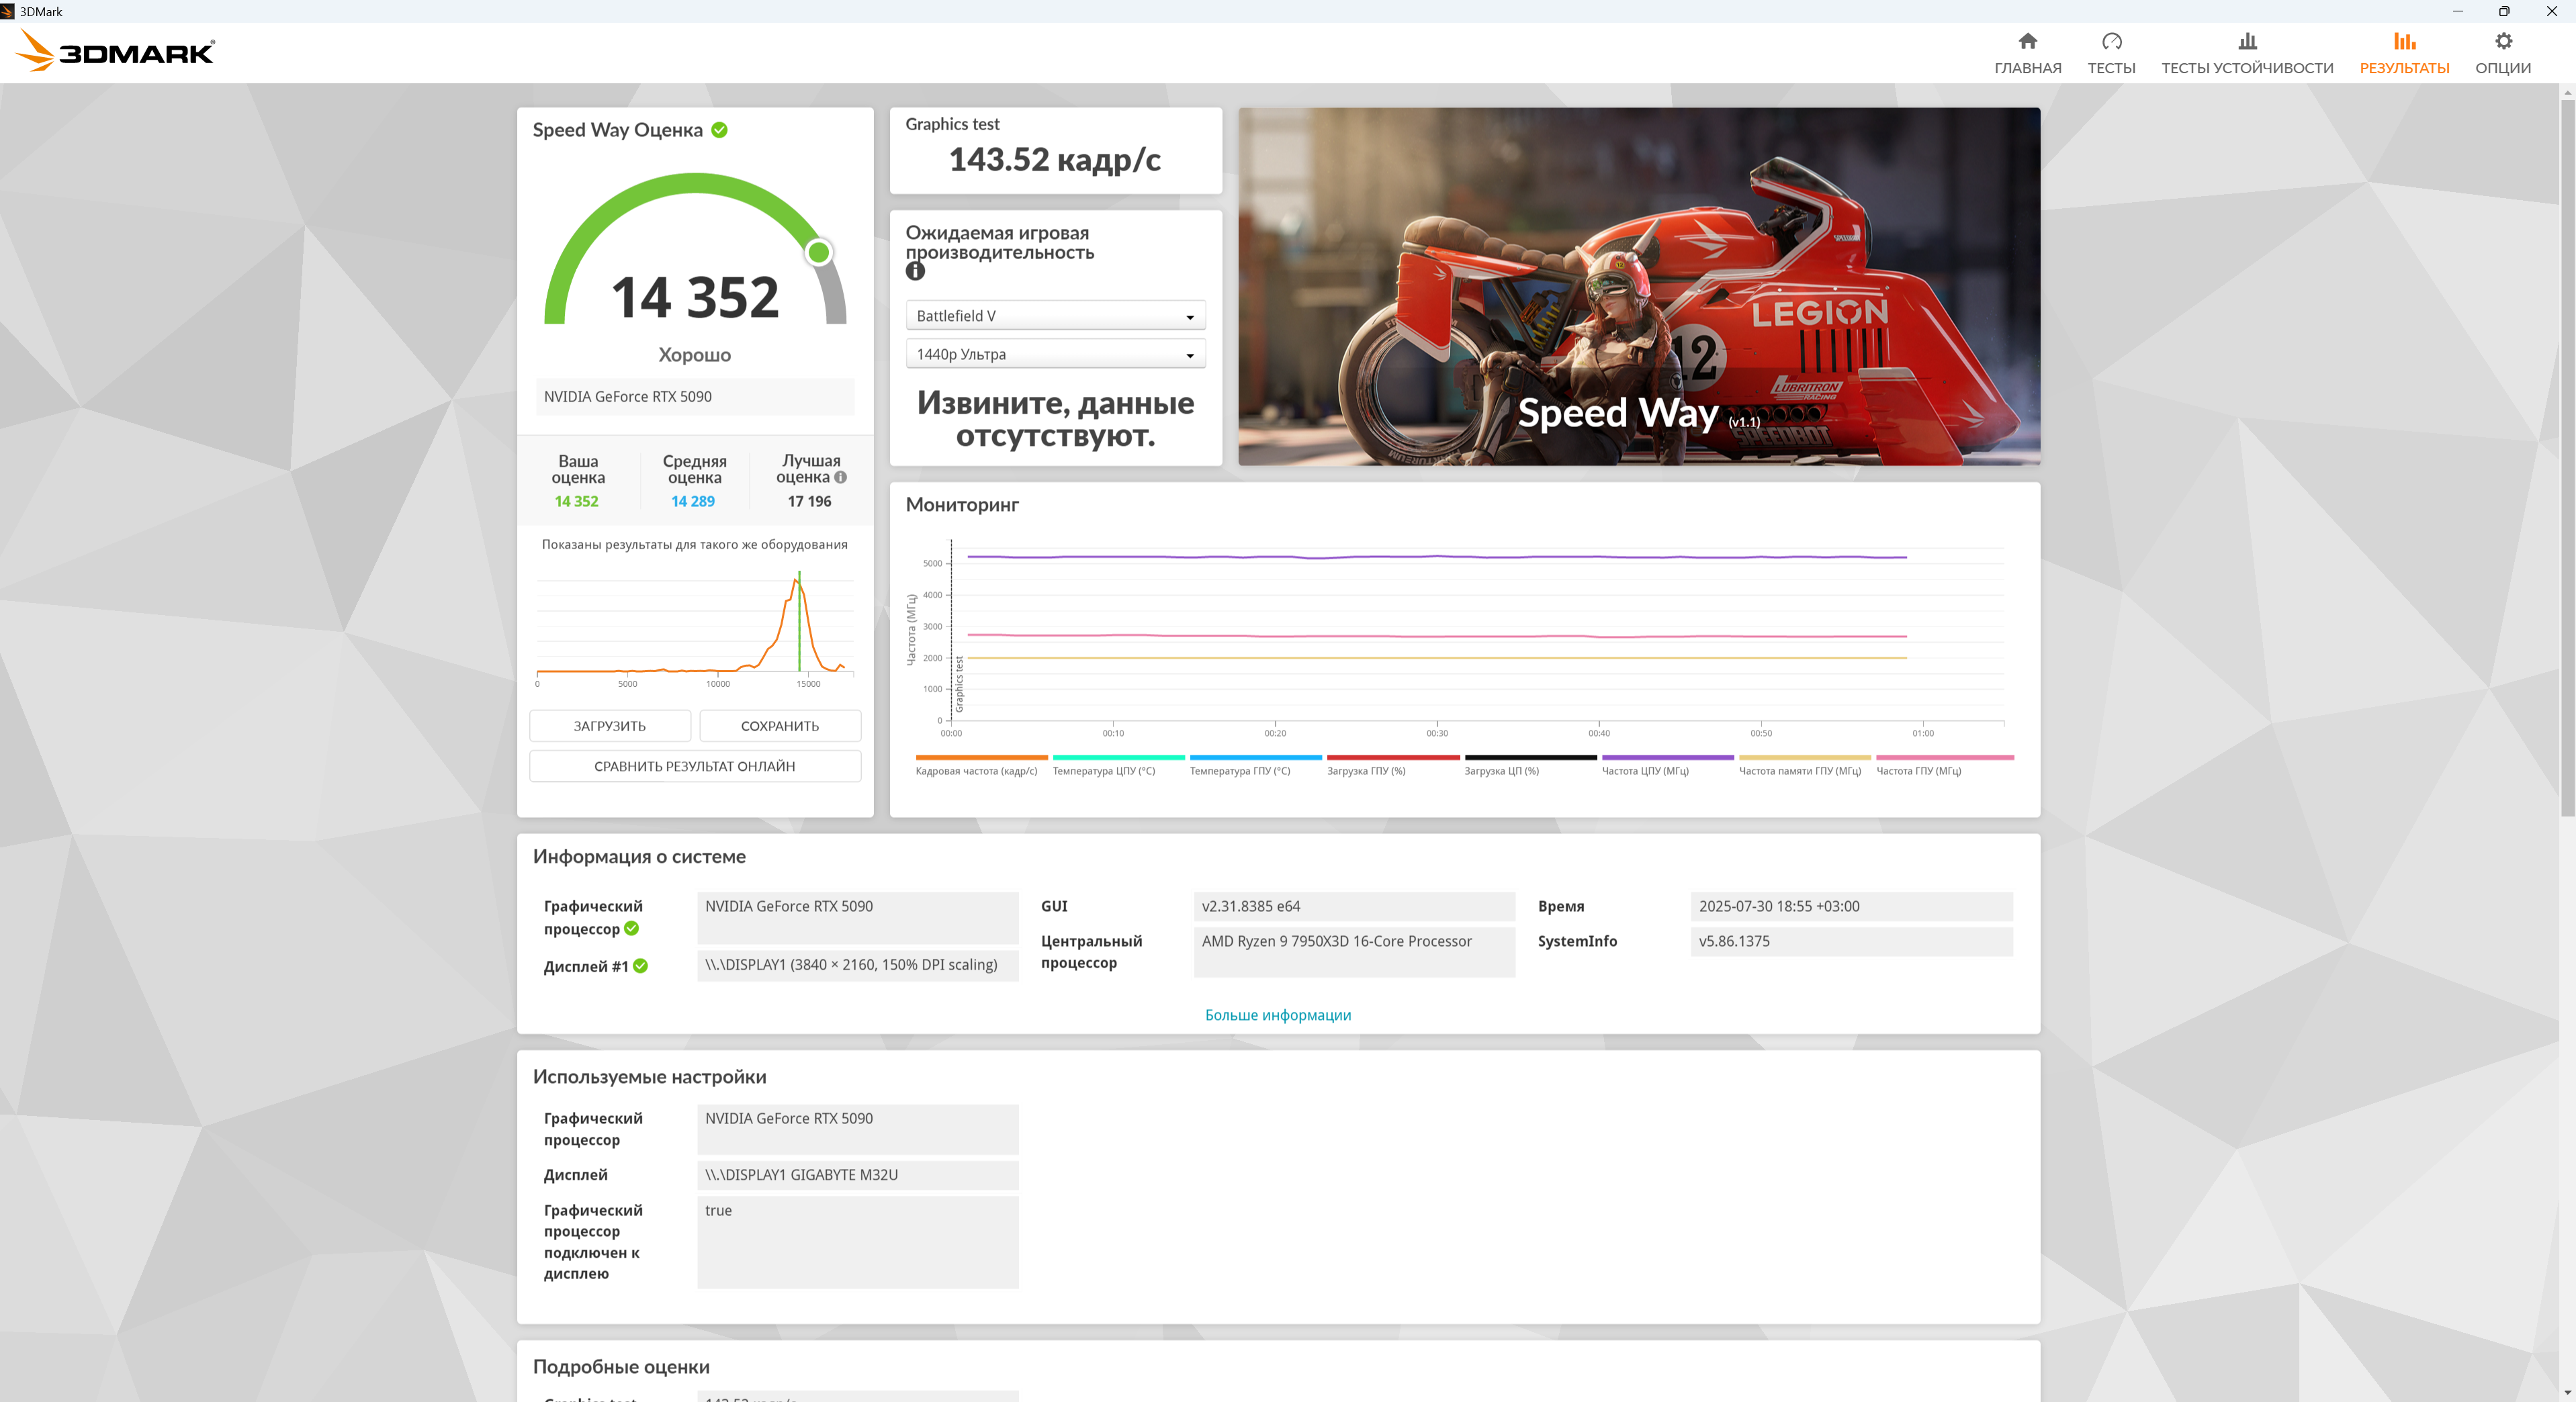Click the Home (ГЛАВНАЯ) house icon
This screenshot has height=1402, width=2576.
pyautogui.click(x=2027, y=41)
